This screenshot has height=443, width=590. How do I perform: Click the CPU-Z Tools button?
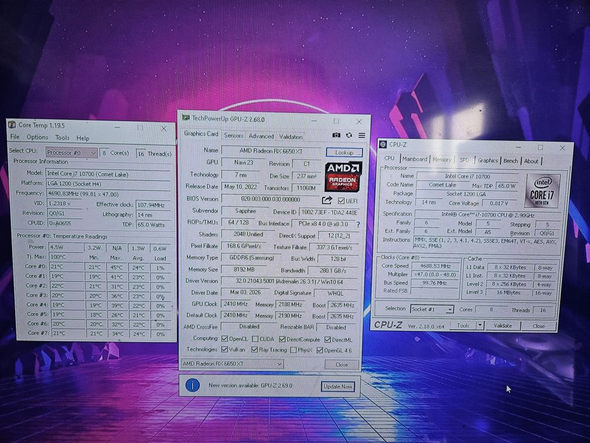click(x=463, y=325)
